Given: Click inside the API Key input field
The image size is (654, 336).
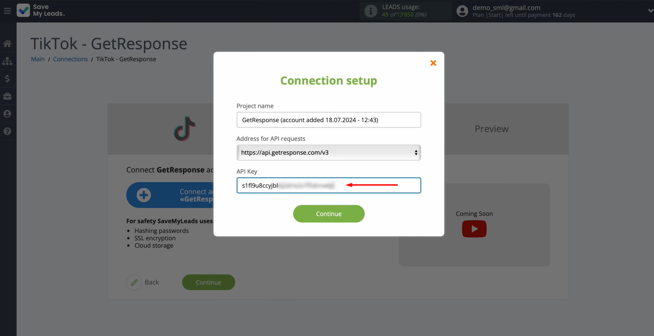Looking at the screenshot, I should pos(328,185).
